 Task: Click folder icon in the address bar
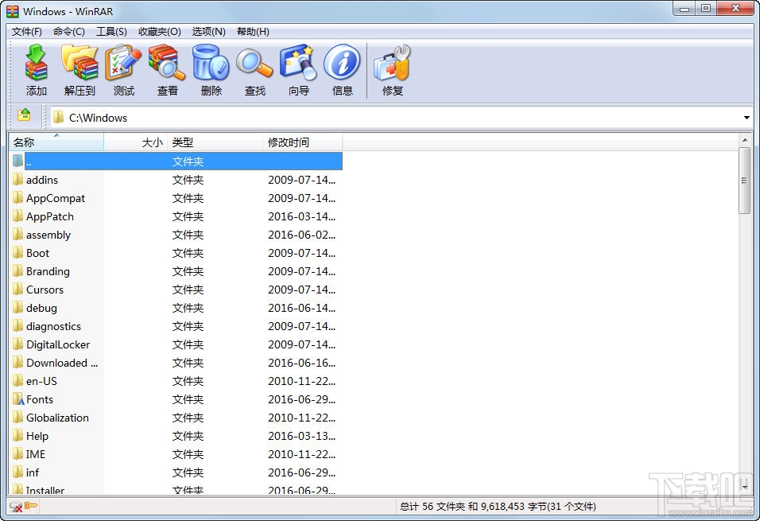pos(59,118)
